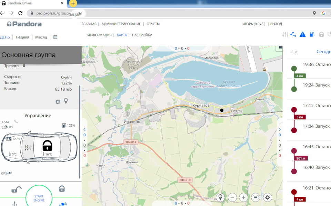The height and width of the screenshot is (206, 331).
Task: Zoom in with the map plus button
Action: 243,197
